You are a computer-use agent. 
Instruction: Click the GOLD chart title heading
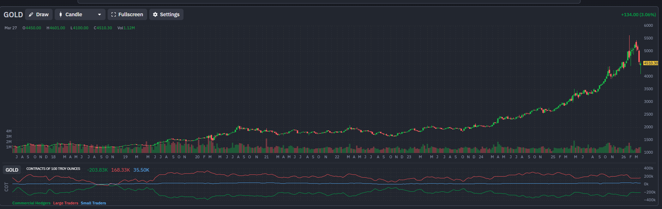13,15
